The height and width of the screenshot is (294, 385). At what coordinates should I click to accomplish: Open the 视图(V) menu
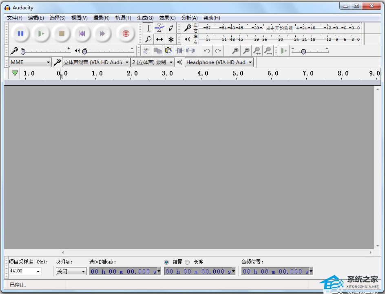click(79, 18)
